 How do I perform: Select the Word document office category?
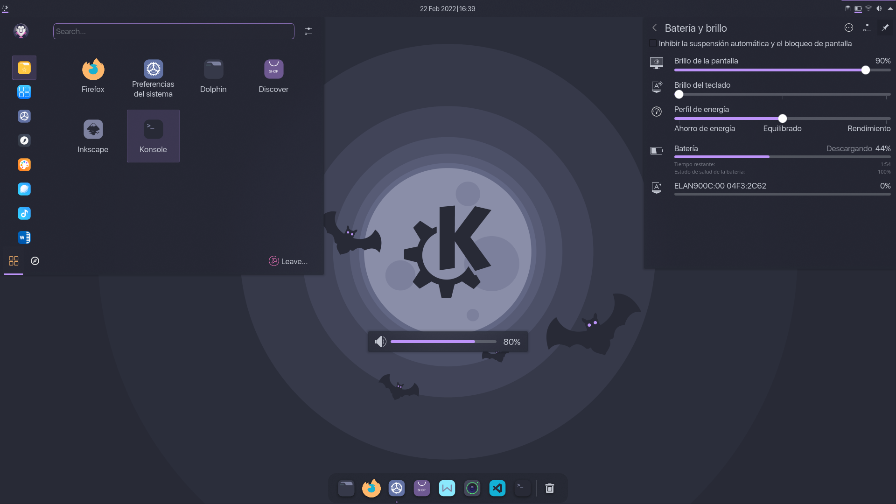(24, 238)
